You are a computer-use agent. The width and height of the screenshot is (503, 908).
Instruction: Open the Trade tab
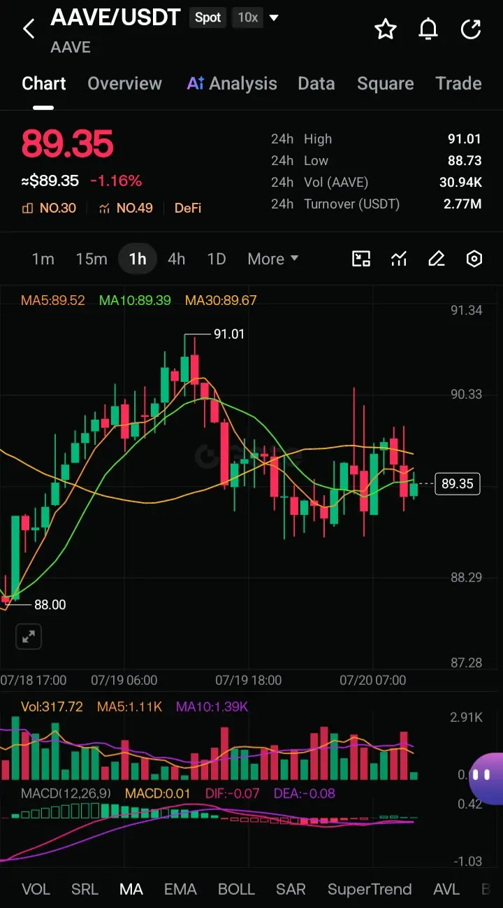coord(458,83)
